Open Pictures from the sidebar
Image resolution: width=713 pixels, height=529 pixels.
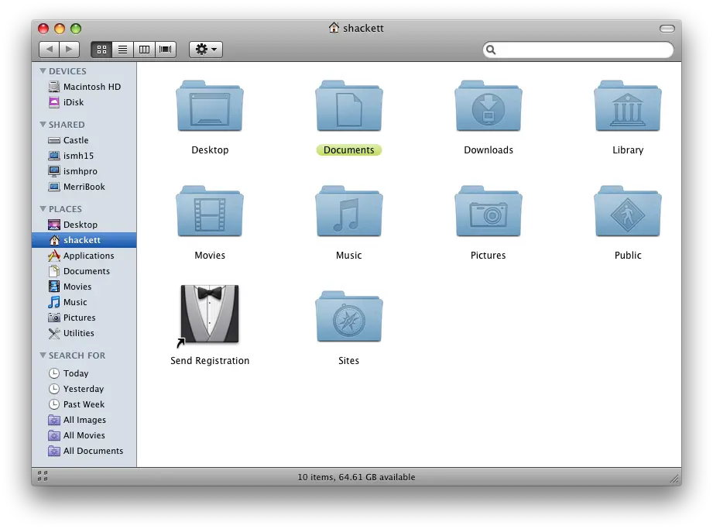pyautogui.click(x=84, y=318)
